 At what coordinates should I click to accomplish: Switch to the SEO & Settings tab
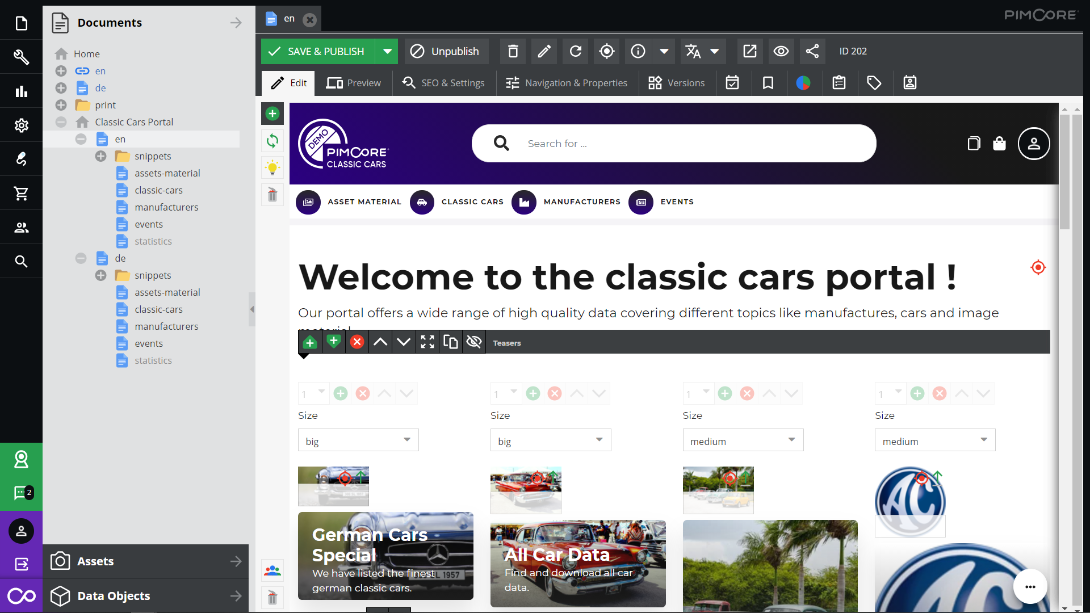[x=443, y=82]
